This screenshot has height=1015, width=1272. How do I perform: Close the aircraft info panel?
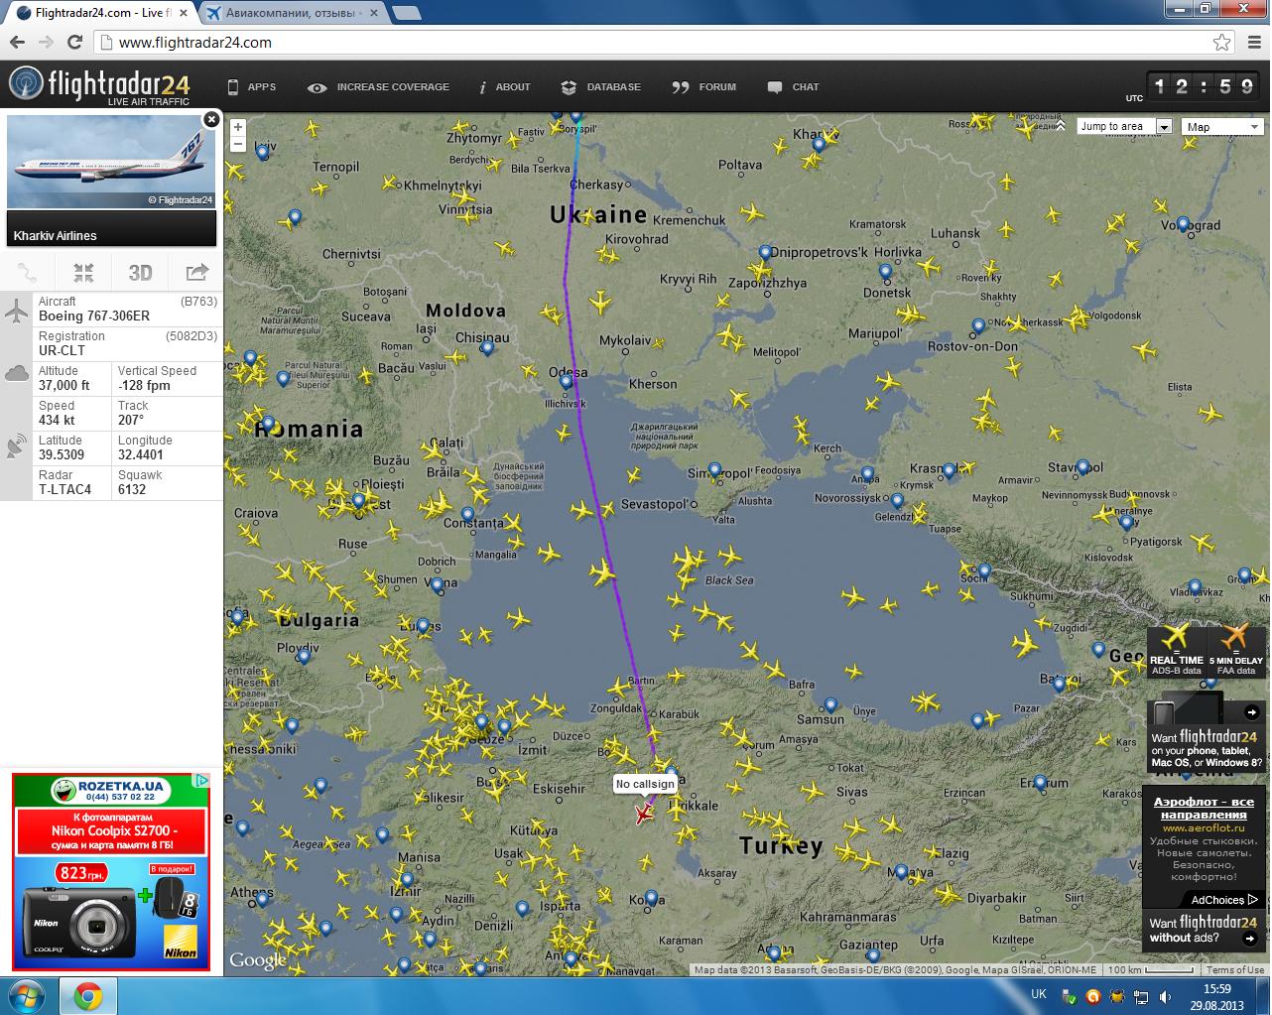coord(210,120)
